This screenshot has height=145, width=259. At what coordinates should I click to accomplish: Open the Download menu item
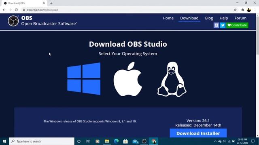189,18
